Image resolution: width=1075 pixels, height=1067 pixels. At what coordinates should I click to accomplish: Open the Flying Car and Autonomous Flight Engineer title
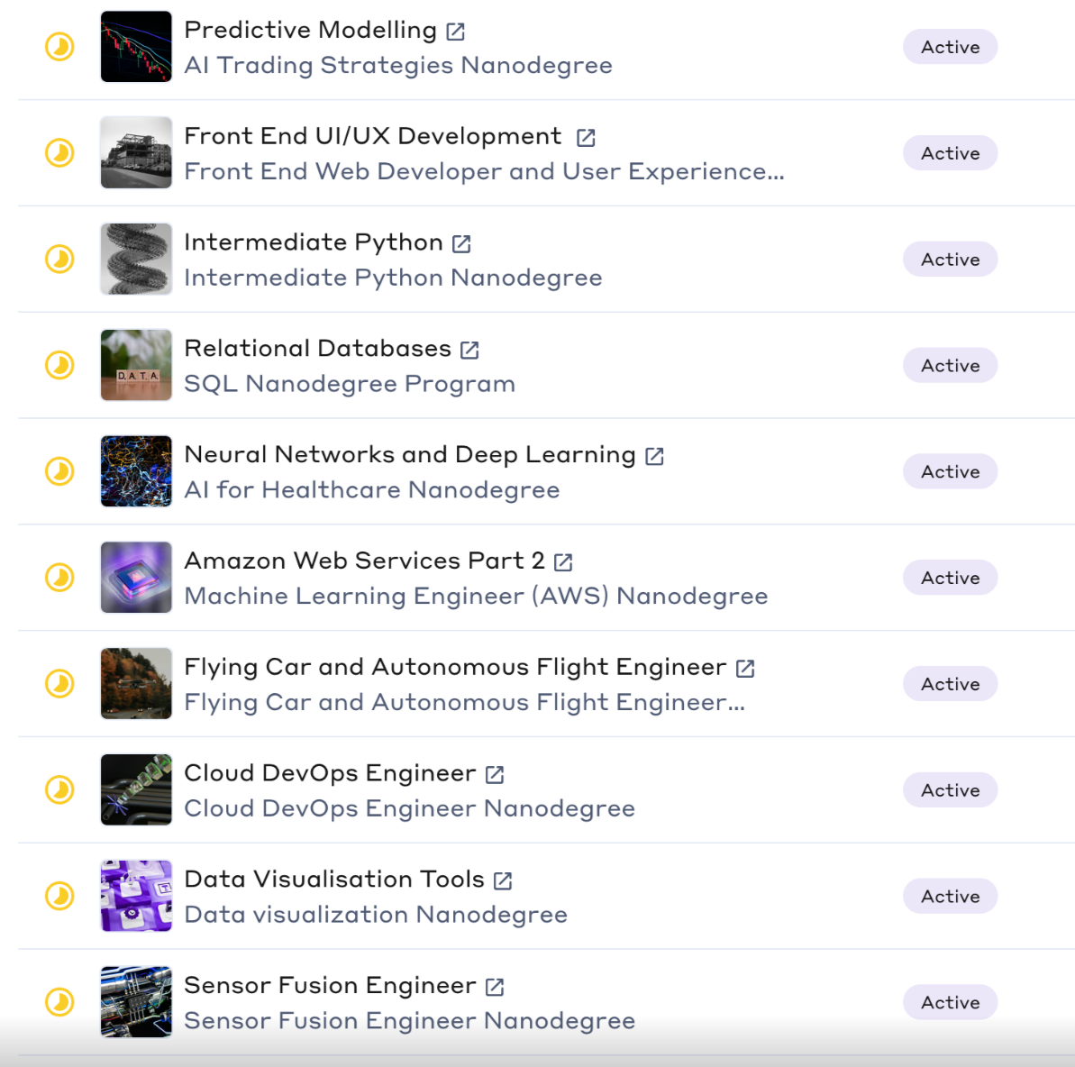click(455, 667)
